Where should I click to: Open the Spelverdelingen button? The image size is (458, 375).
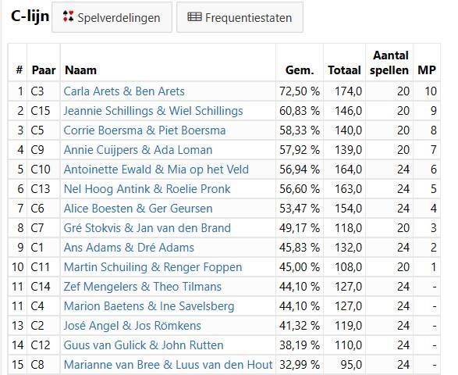click(112, 17)
